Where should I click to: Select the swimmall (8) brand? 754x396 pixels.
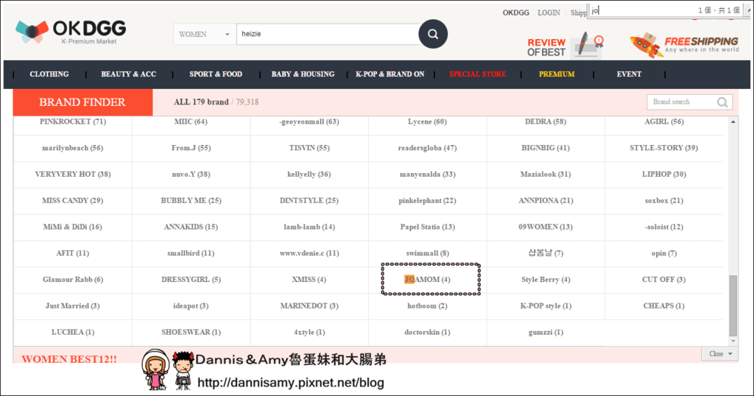click(x=427, y=253)
